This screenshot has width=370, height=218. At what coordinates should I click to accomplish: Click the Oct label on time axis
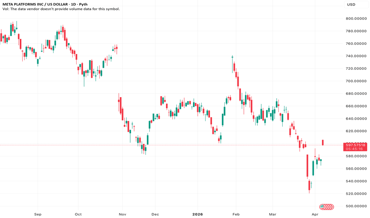click(78, 214)
